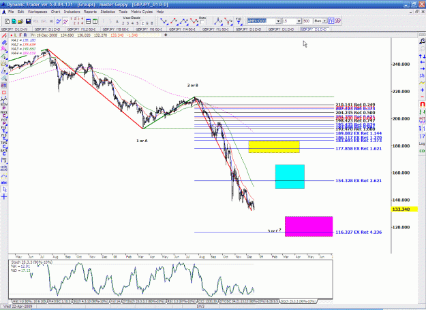Click the FIB time tool icon in toolbar
Image resolution: width=426 pixels, height=310 pixels.
239,21
